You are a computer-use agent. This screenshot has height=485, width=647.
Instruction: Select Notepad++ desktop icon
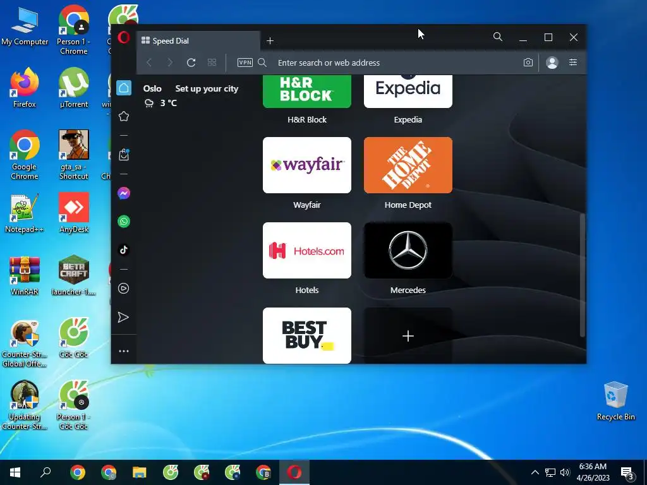tap(25, 213)
